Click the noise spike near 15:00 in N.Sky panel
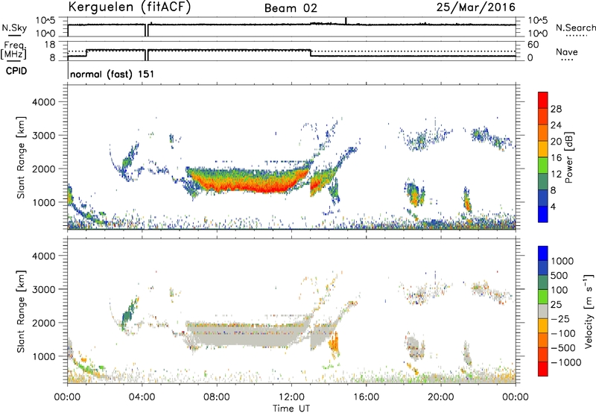596x413 pixels. (x=346, y=21)
